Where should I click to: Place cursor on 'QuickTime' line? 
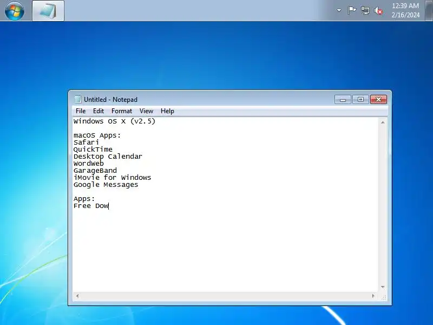93,149
